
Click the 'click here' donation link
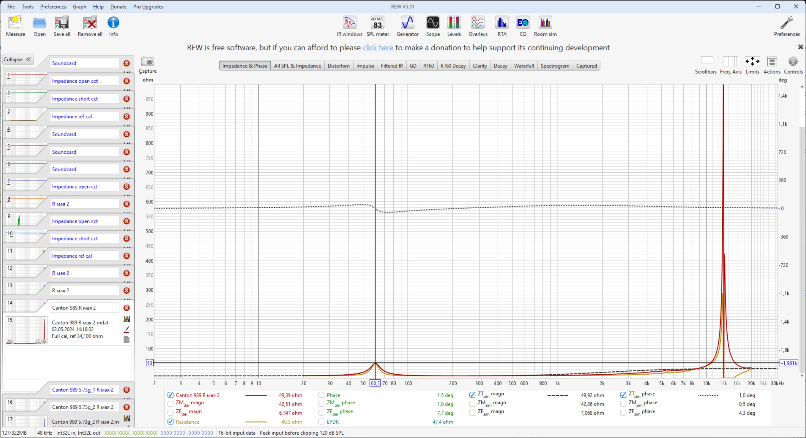point(378,48)
